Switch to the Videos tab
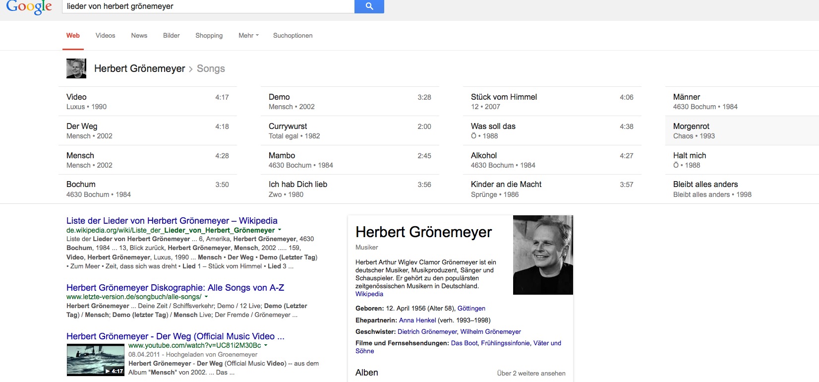The width and height of the screenshot is (819, 382). pyautogui.click(x=105, y=36)
